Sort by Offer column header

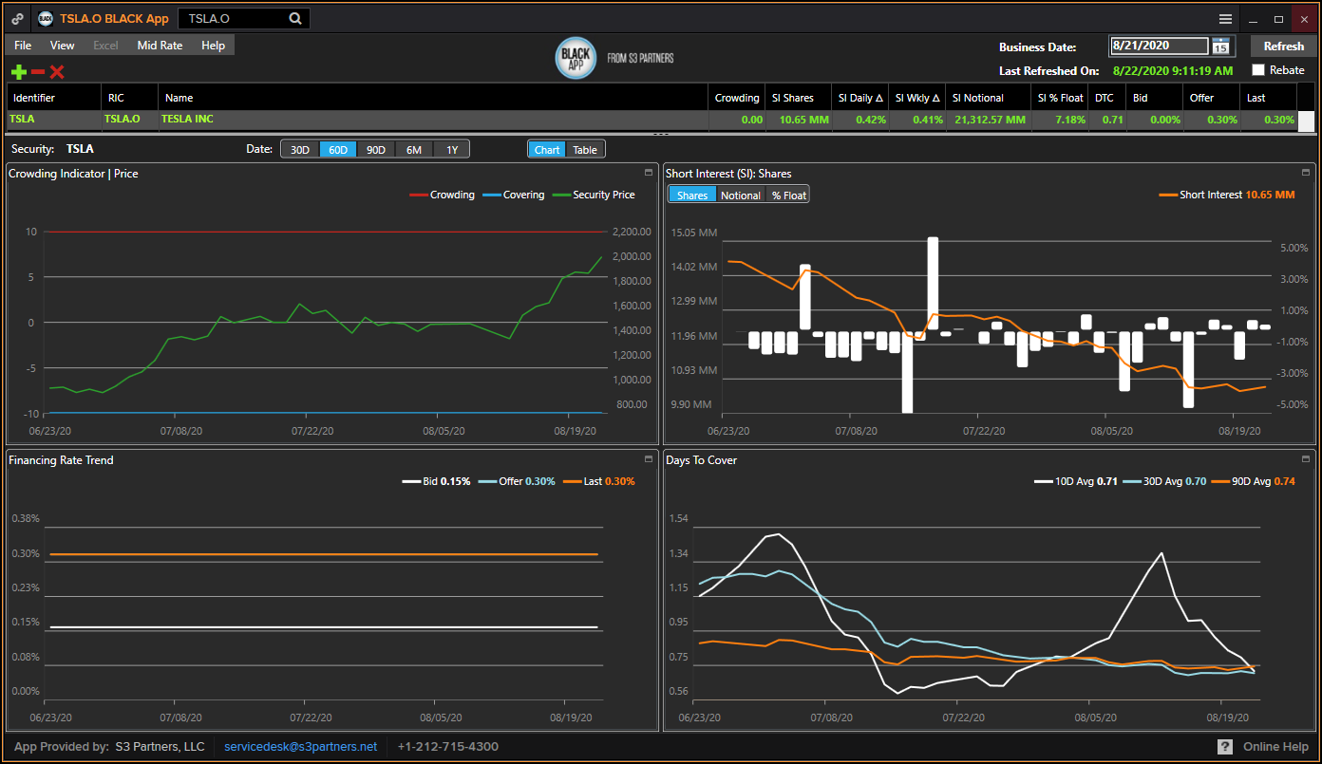(1212, 98)
